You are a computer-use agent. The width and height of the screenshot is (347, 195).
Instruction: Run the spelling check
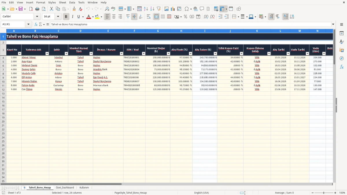[113, 9]
